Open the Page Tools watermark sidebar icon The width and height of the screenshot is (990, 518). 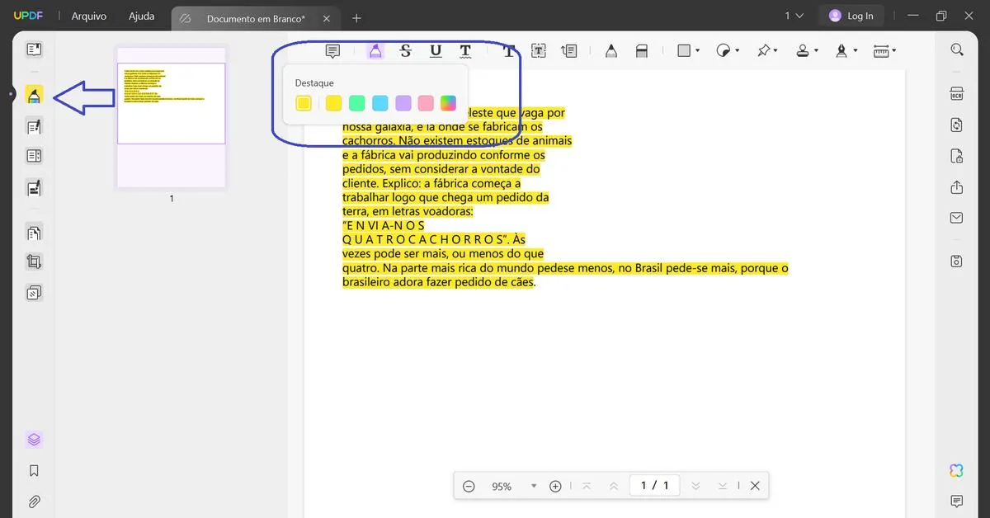pyautogui.click(x=34, y=293)
